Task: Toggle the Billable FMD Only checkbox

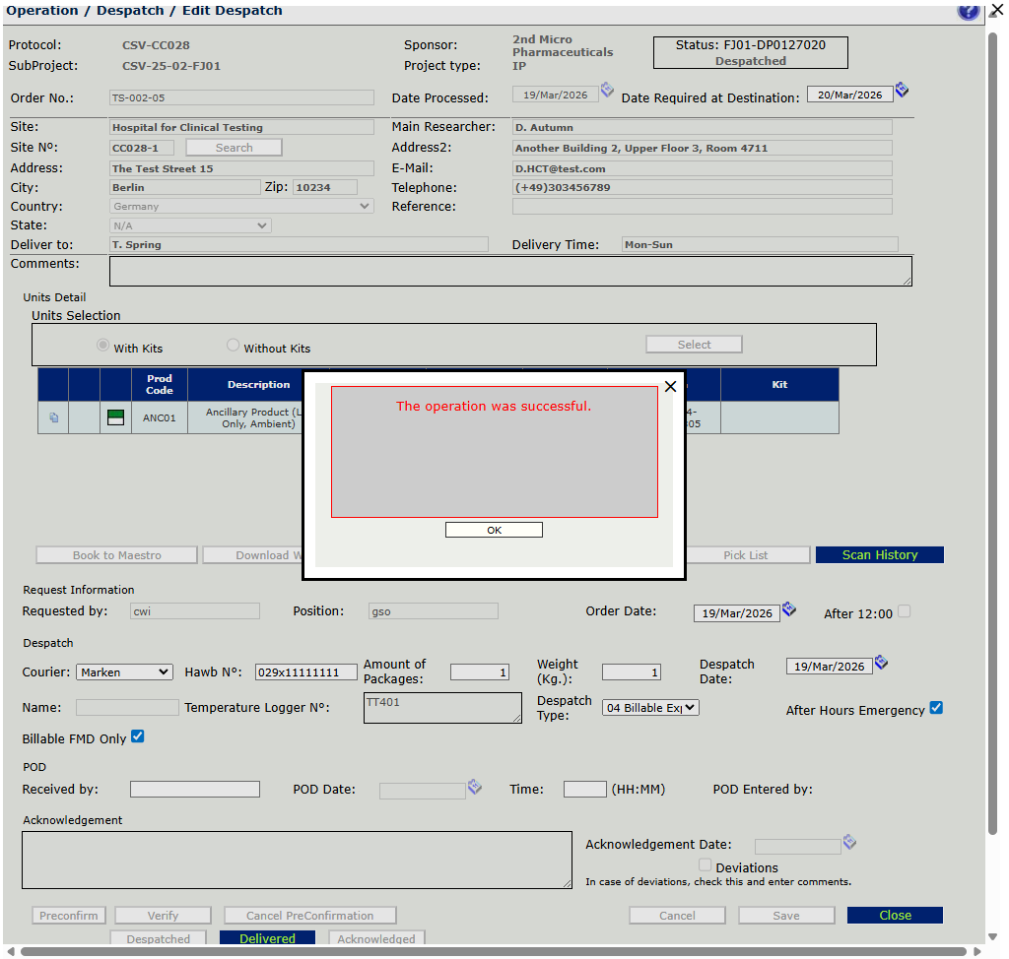Action: pyautogui.click(x=138, y=736)
